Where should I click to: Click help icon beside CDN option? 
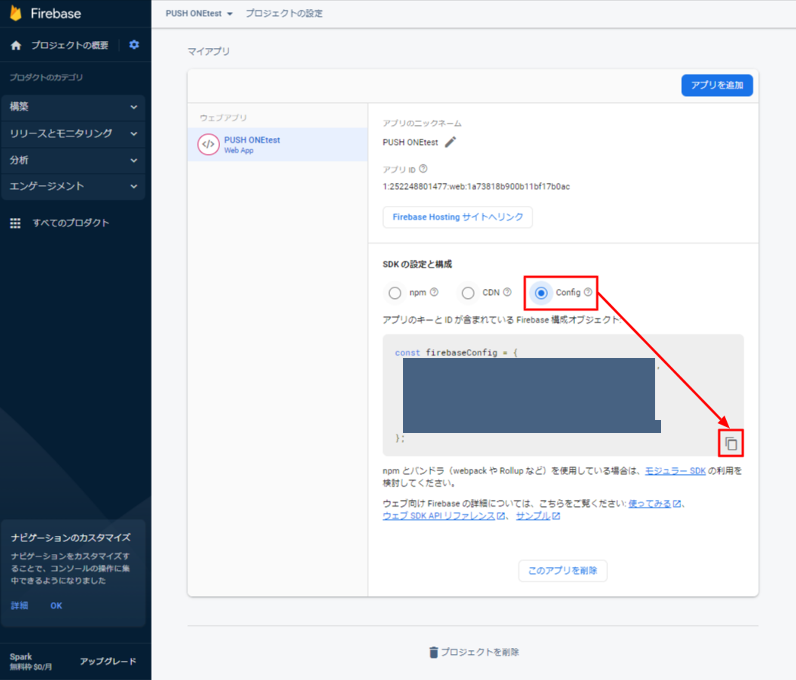508,292
